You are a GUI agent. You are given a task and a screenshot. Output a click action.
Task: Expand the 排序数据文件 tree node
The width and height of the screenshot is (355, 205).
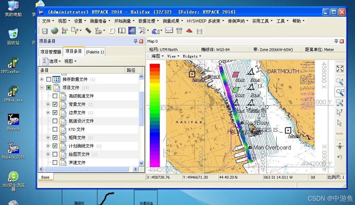click(x=42, y=79)
